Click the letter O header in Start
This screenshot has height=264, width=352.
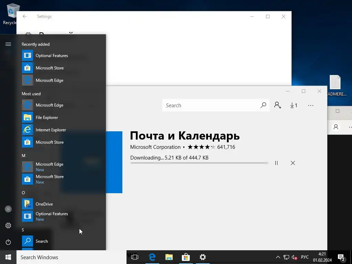(23, 192)
